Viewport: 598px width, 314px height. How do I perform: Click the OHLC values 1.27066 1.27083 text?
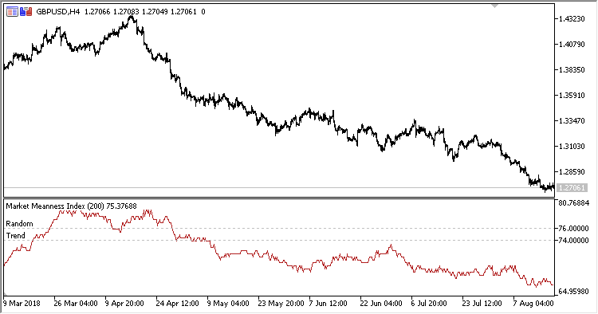click(x=112, y=12)
